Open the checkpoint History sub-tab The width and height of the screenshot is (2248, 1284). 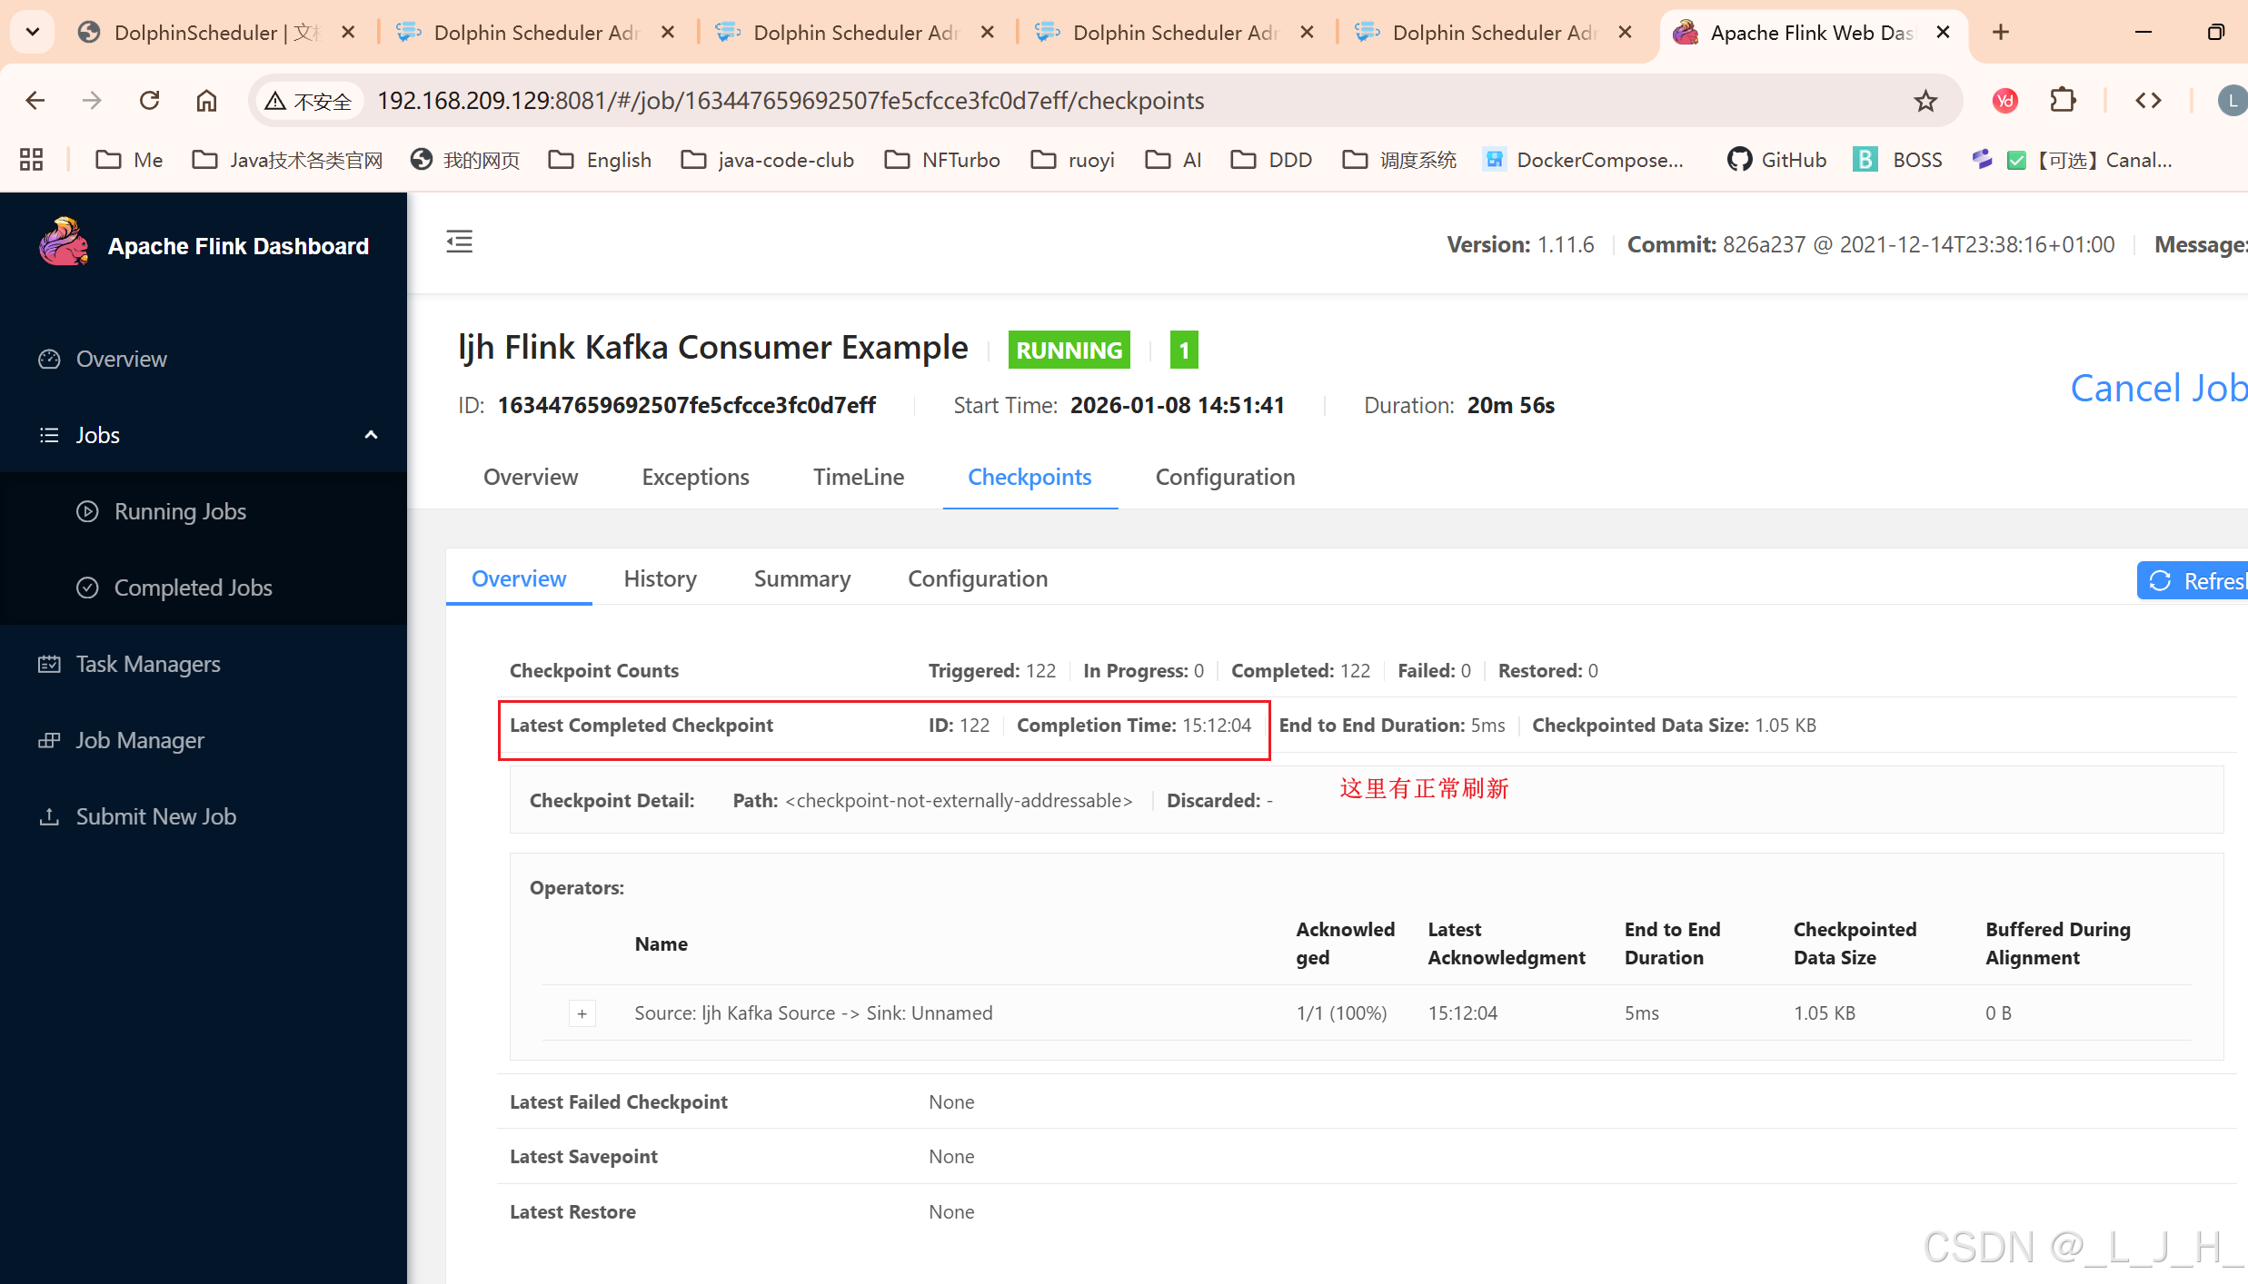660,579
